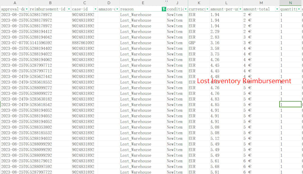Select cell with reimbursement-id 5288194042

[x=50, y=37]
